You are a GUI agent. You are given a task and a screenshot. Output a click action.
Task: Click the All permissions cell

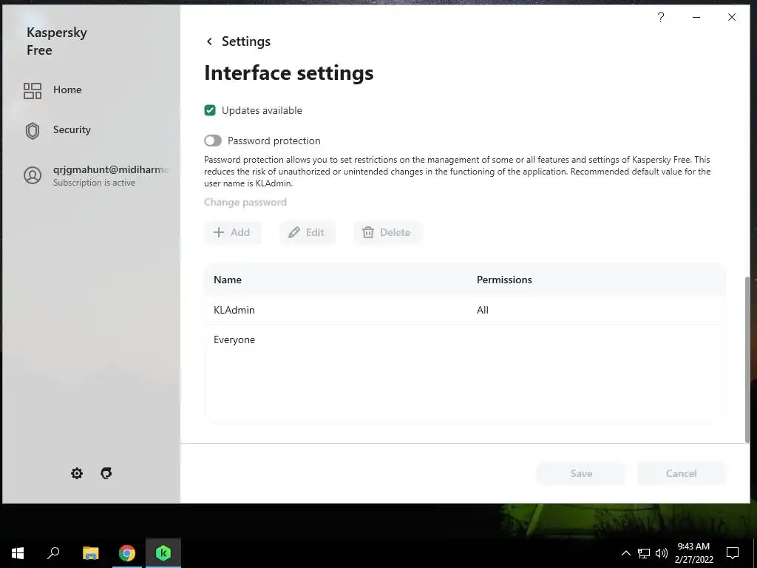[x=482, y=310]
